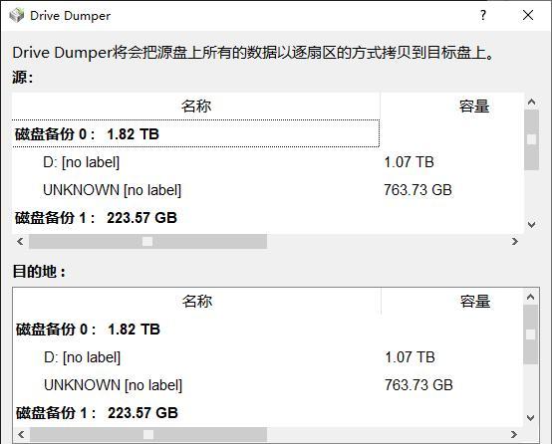Click the source list scroll right arrow
This screenshot has width=552, height=444.
(515, 241)
